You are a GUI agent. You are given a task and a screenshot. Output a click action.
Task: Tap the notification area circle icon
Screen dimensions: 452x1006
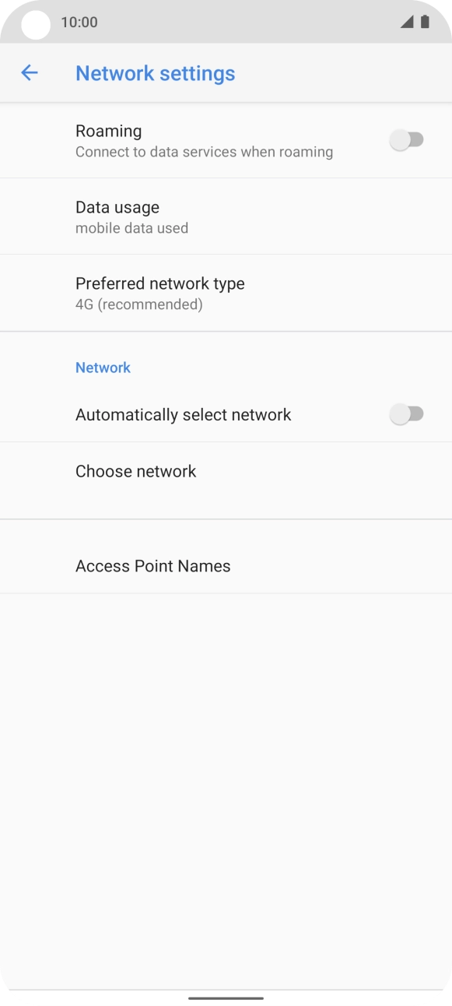(x=34, y=23)
